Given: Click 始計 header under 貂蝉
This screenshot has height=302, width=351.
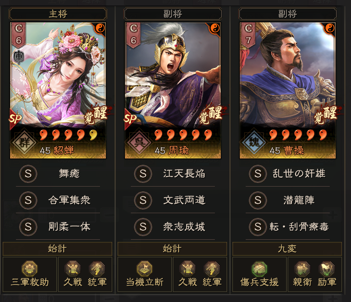Looking at the screenshot, I should pos(57,249).
